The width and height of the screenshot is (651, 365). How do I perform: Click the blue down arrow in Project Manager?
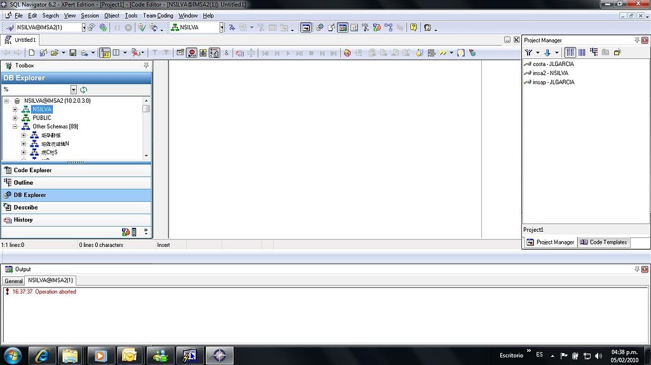point(547,52)
